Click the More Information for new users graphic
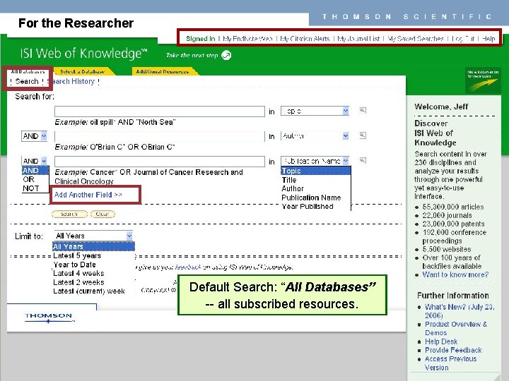This screenshot has height=381, width=509. tap(483, 80)
